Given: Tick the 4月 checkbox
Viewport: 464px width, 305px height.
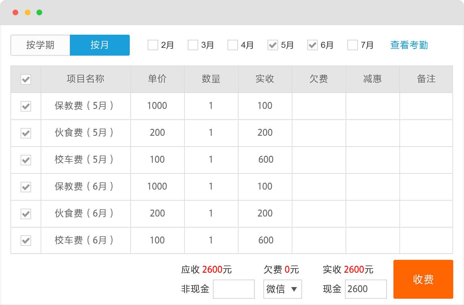Looking at the screenshot, I should click(233, 45).
